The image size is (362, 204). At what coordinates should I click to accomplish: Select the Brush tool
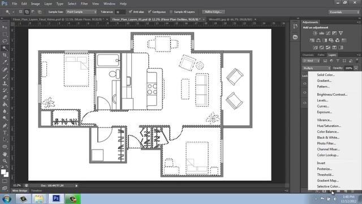tap(5, 76)
